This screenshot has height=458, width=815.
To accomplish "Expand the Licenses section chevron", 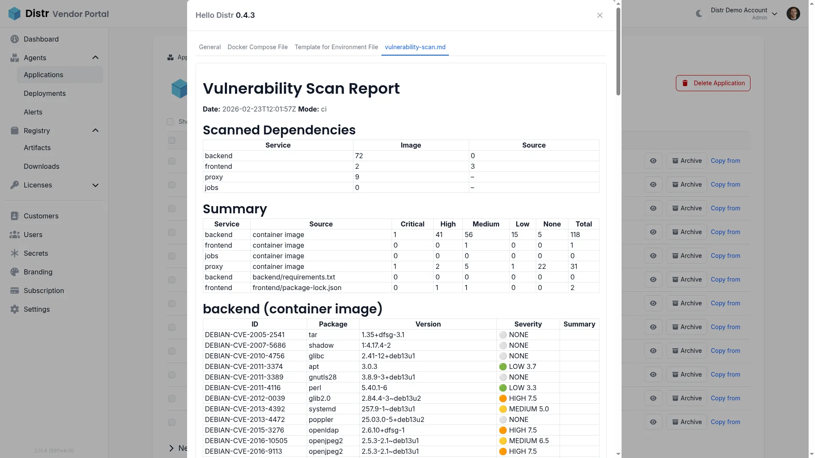I will pyautogui.click(x=95, y=185).
